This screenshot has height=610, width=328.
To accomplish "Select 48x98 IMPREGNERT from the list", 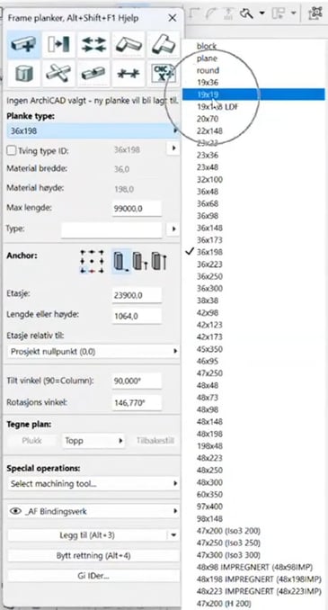I will coord(254,567).
